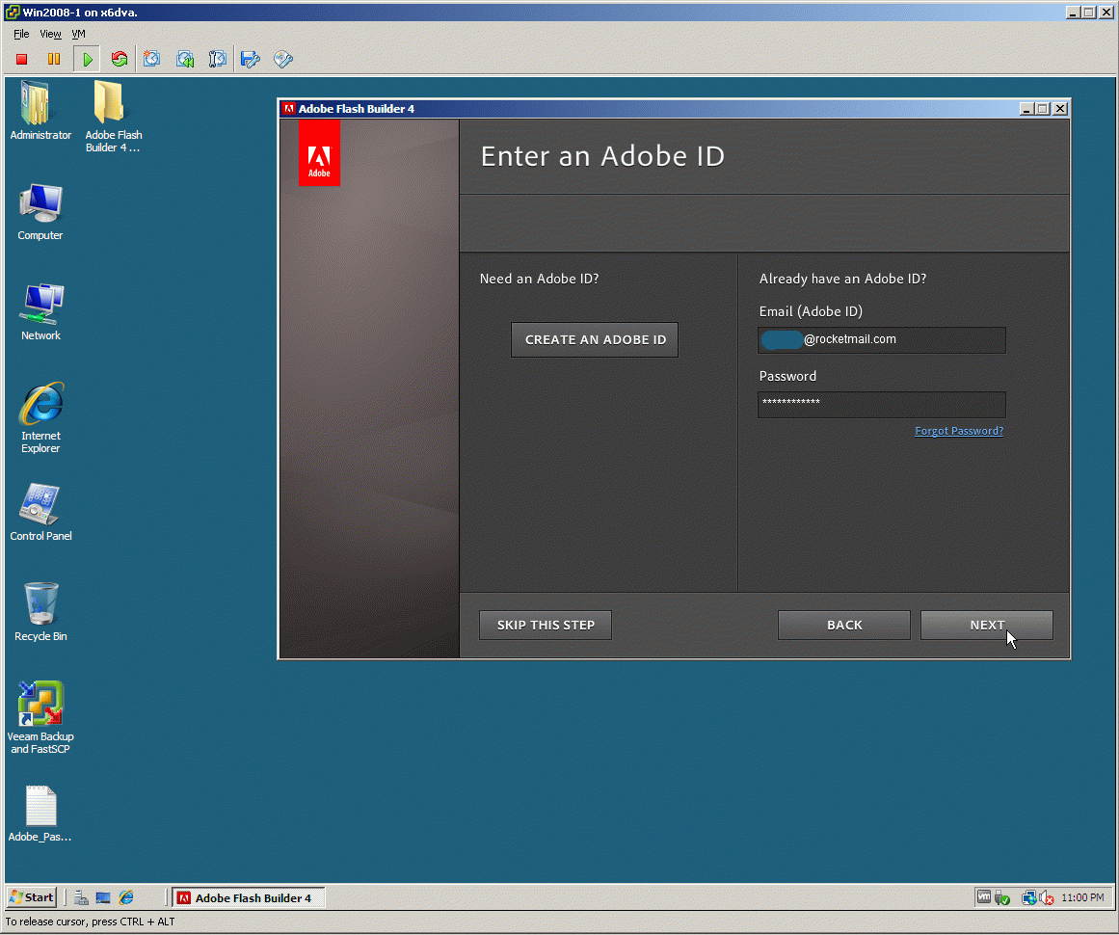Click Adobe Flash Builder 4 taskbar button
The height and width of the screenshot is (935, 1119).
coord(249,897)
